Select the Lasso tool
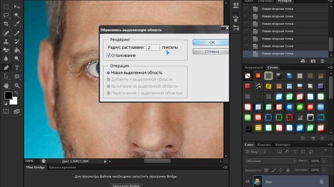Image resolution: width=334 pixels, height=187 pixels. (x=6, y=15)
